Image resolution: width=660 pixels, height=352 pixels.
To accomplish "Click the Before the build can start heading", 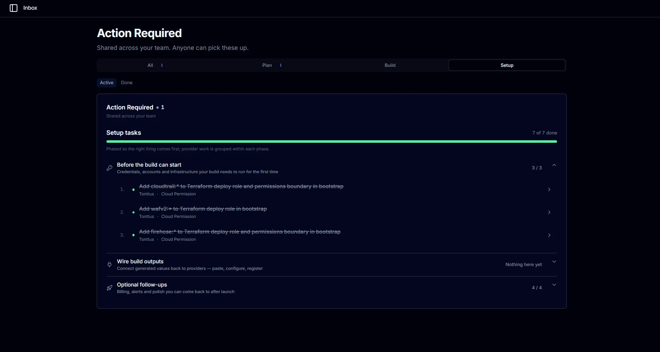I will click(149, 165).
